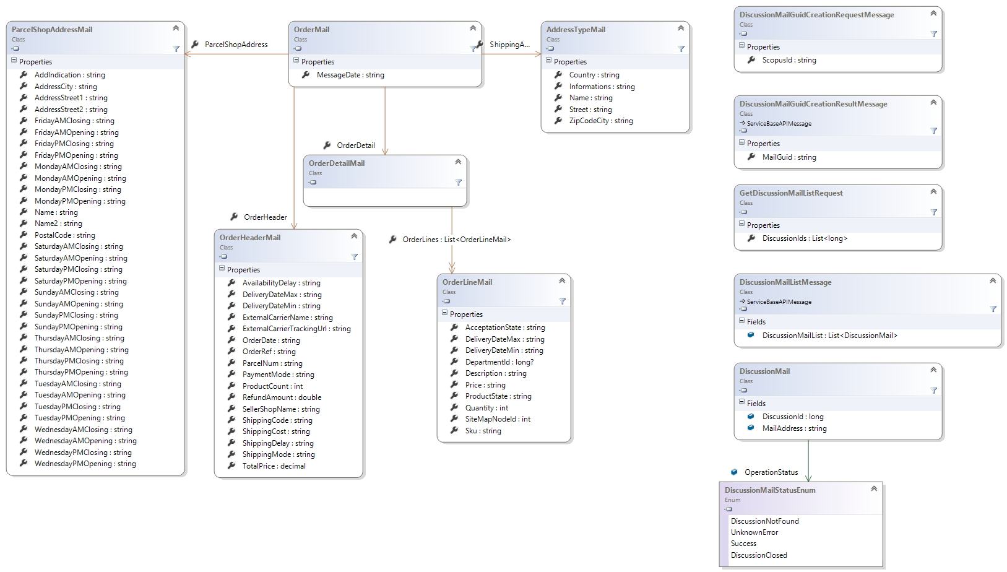Collapse the GetDiscussionMailListRequest class chevron
The height and width of the screenshot is (572, 1007).
[x=933, y=192]
